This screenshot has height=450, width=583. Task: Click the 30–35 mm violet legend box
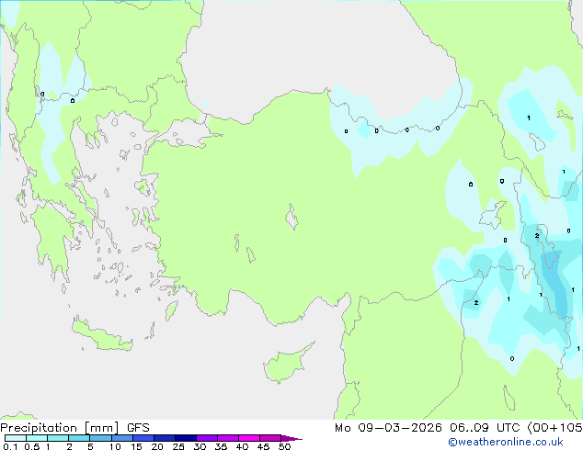(x=207, y=438)
